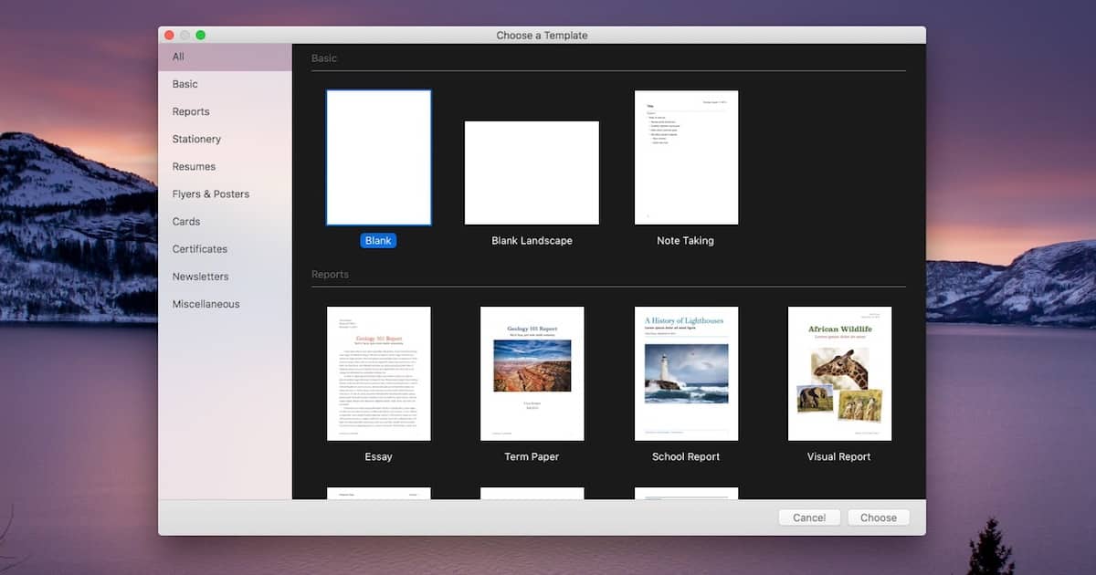Select the Blank template thumbnail

pos(379,158)
